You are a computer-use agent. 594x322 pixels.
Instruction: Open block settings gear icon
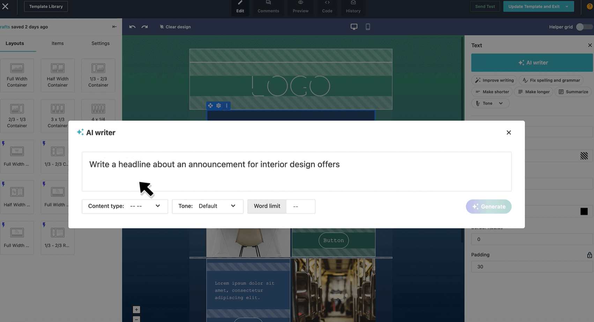(218, 105)
